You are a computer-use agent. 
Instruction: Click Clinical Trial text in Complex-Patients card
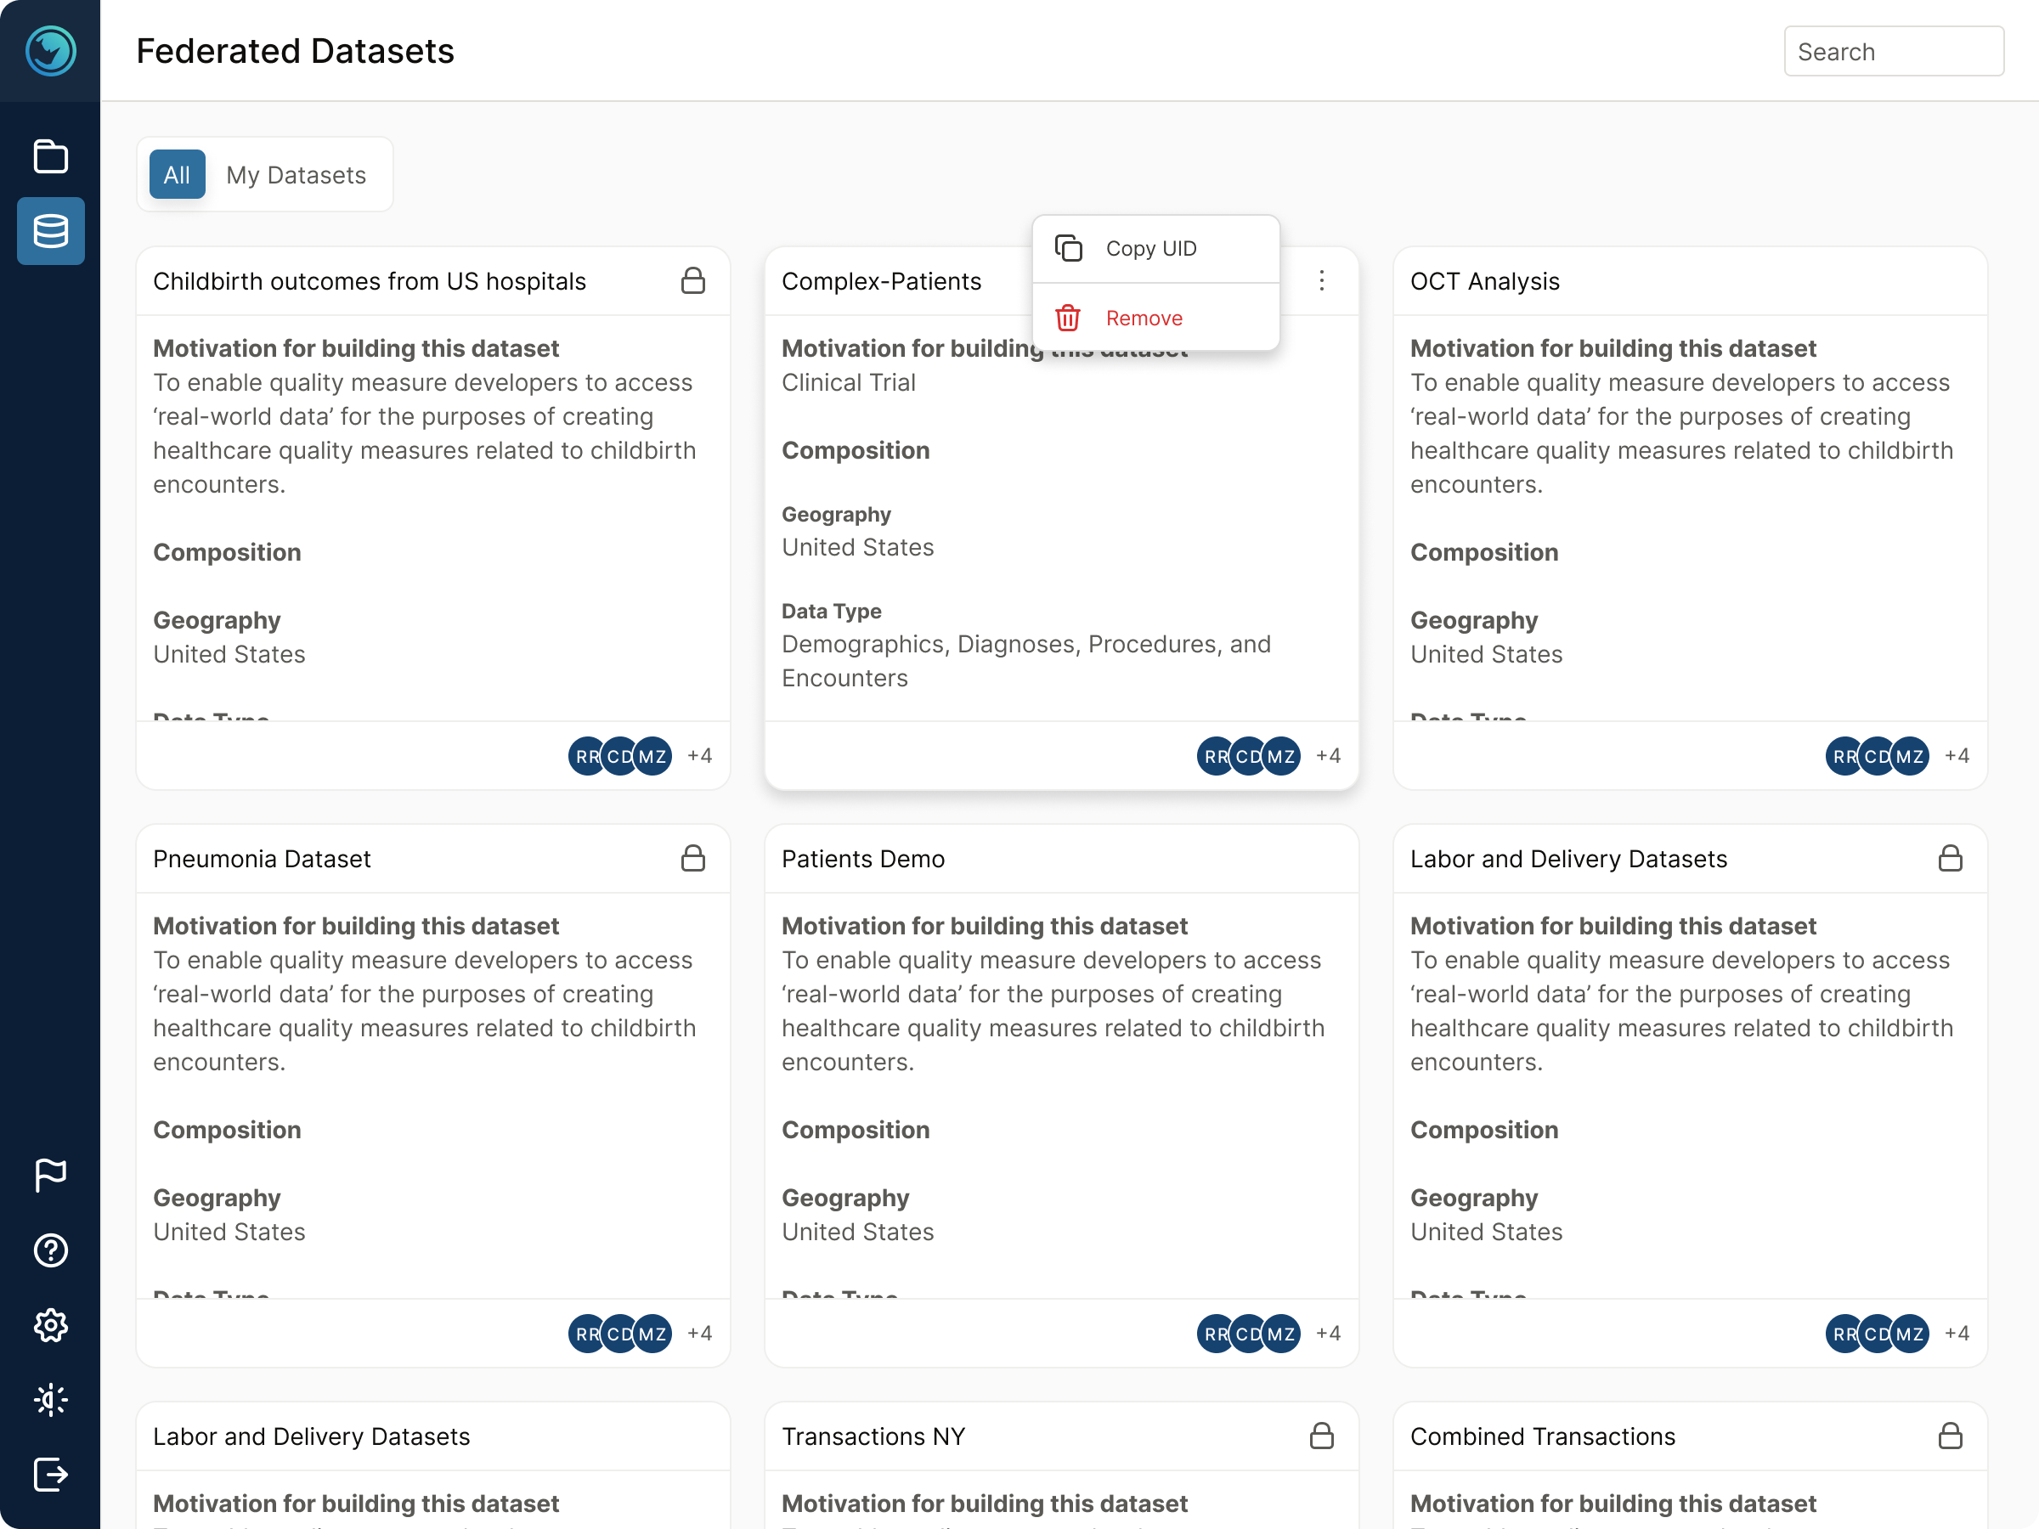848,382
